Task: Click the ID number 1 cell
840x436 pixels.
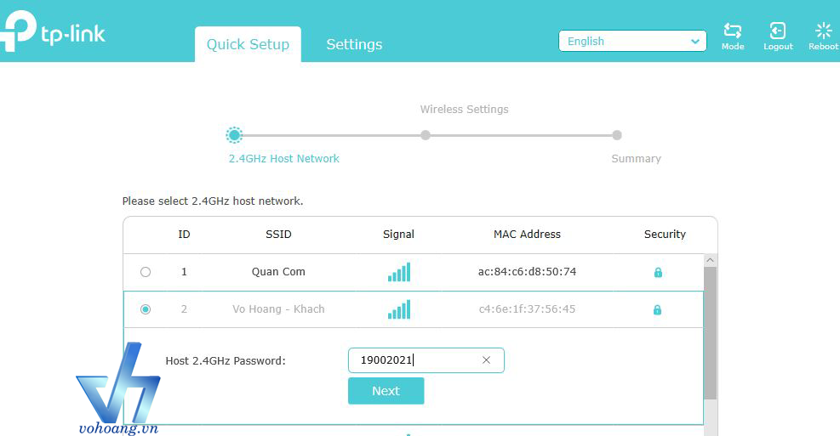Action: pos(184,272)
